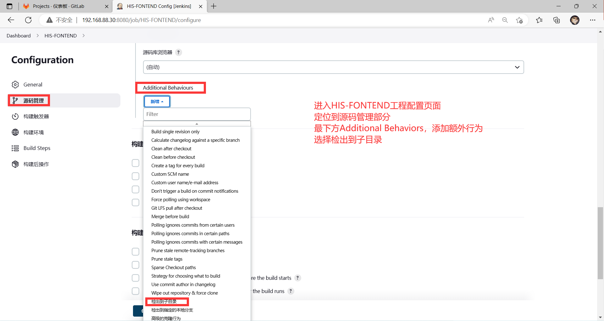
Task: Select 'Clean after checkout'
Action: pos(171,149)
